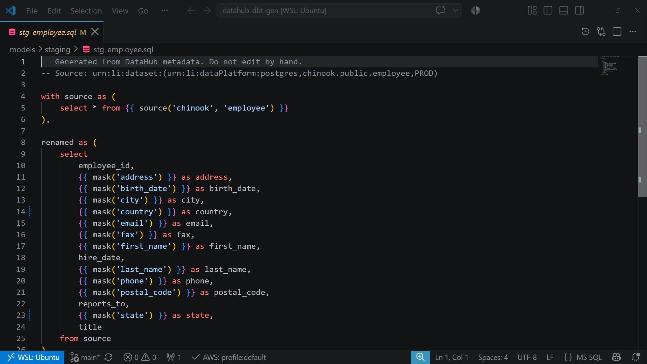
Task: Change indentation via Spaces: 4
Action: (493, 357)
